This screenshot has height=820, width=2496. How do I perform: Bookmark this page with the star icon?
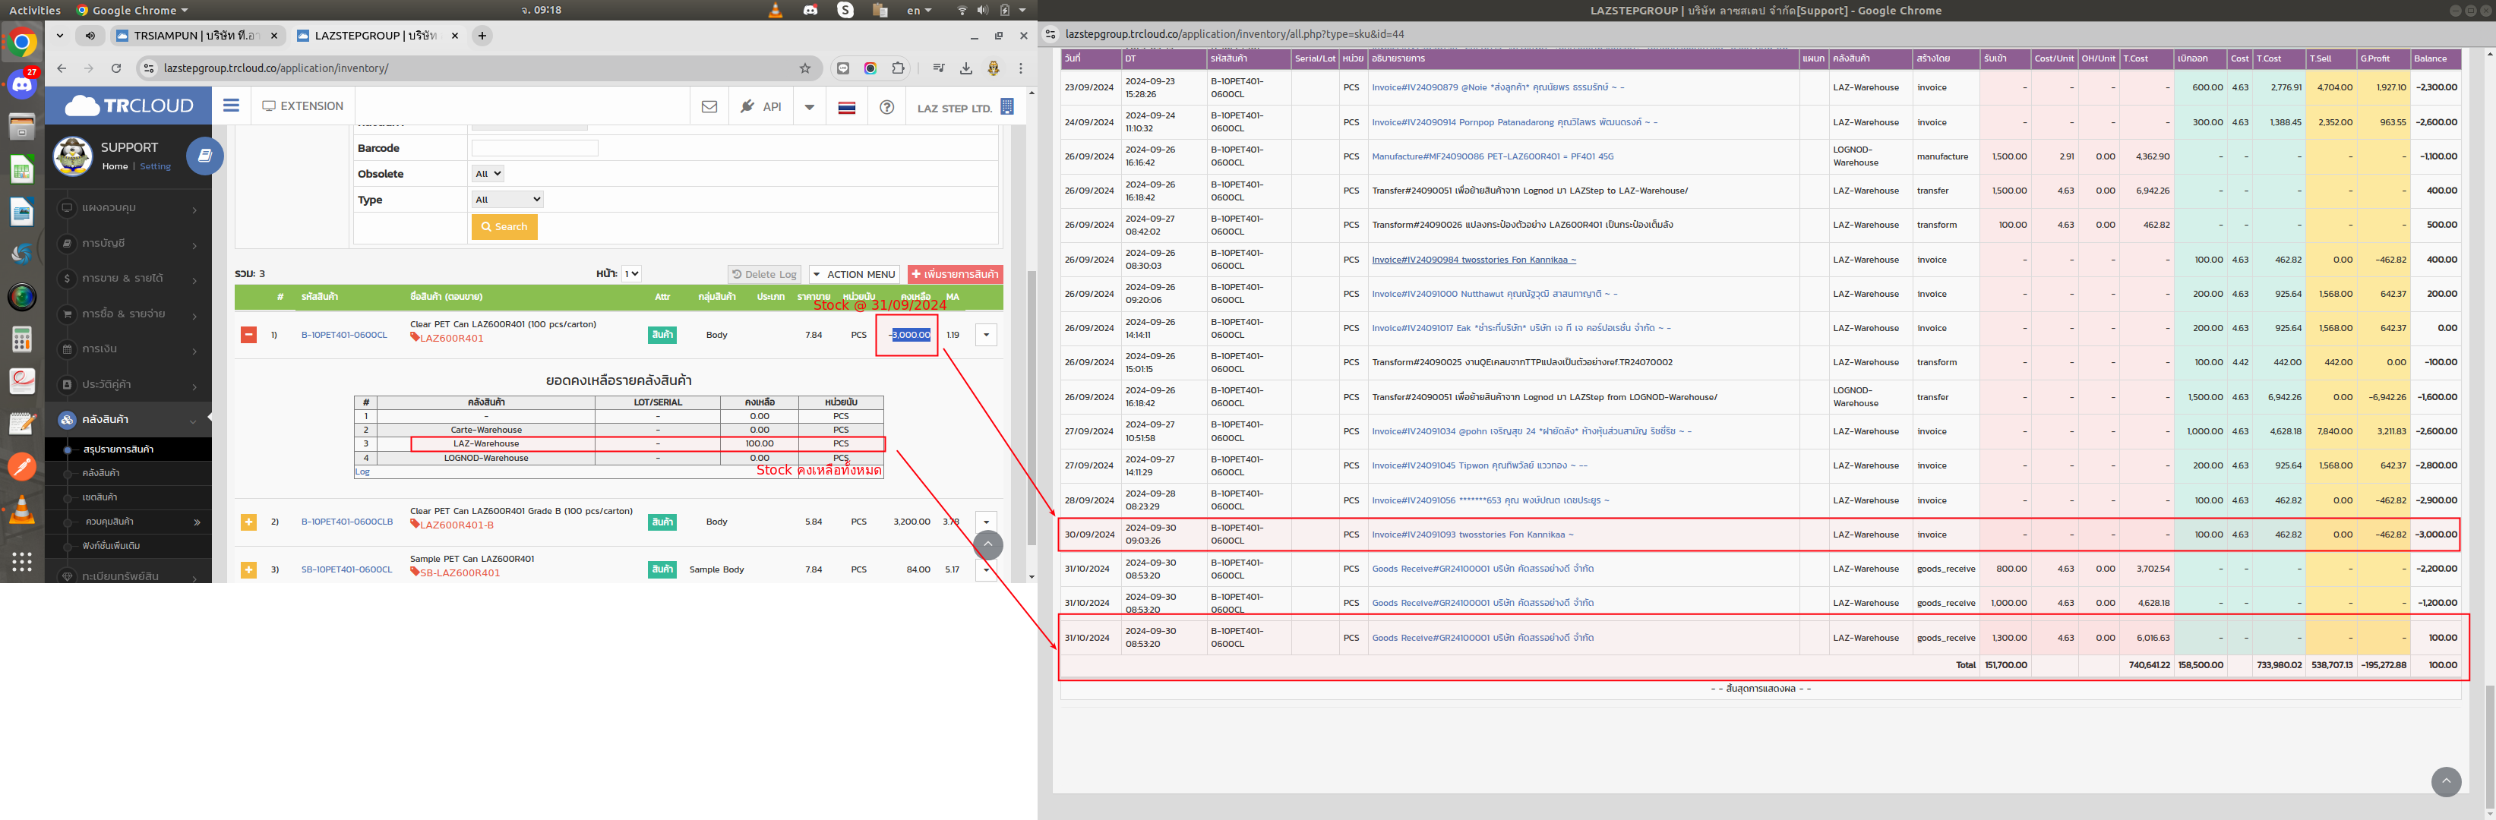click(x=804, y=68)
